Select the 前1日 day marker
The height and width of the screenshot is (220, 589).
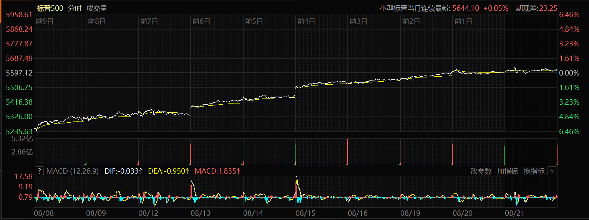coord(463,21)
